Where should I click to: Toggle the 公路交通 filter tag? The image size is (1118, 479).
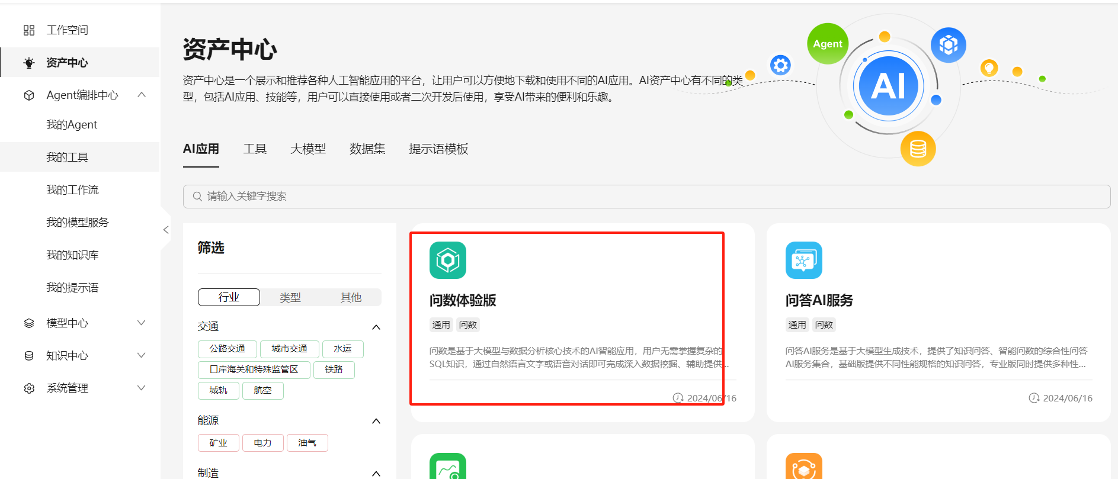[228, 349]
